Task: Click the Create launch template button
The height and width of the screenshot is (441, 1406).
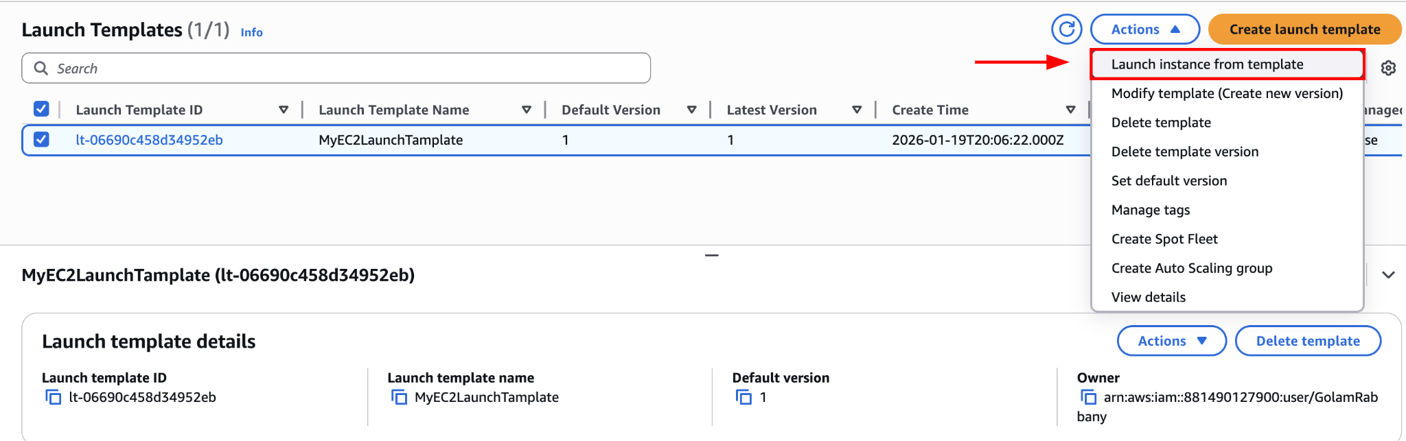Action: [1304, 29]
